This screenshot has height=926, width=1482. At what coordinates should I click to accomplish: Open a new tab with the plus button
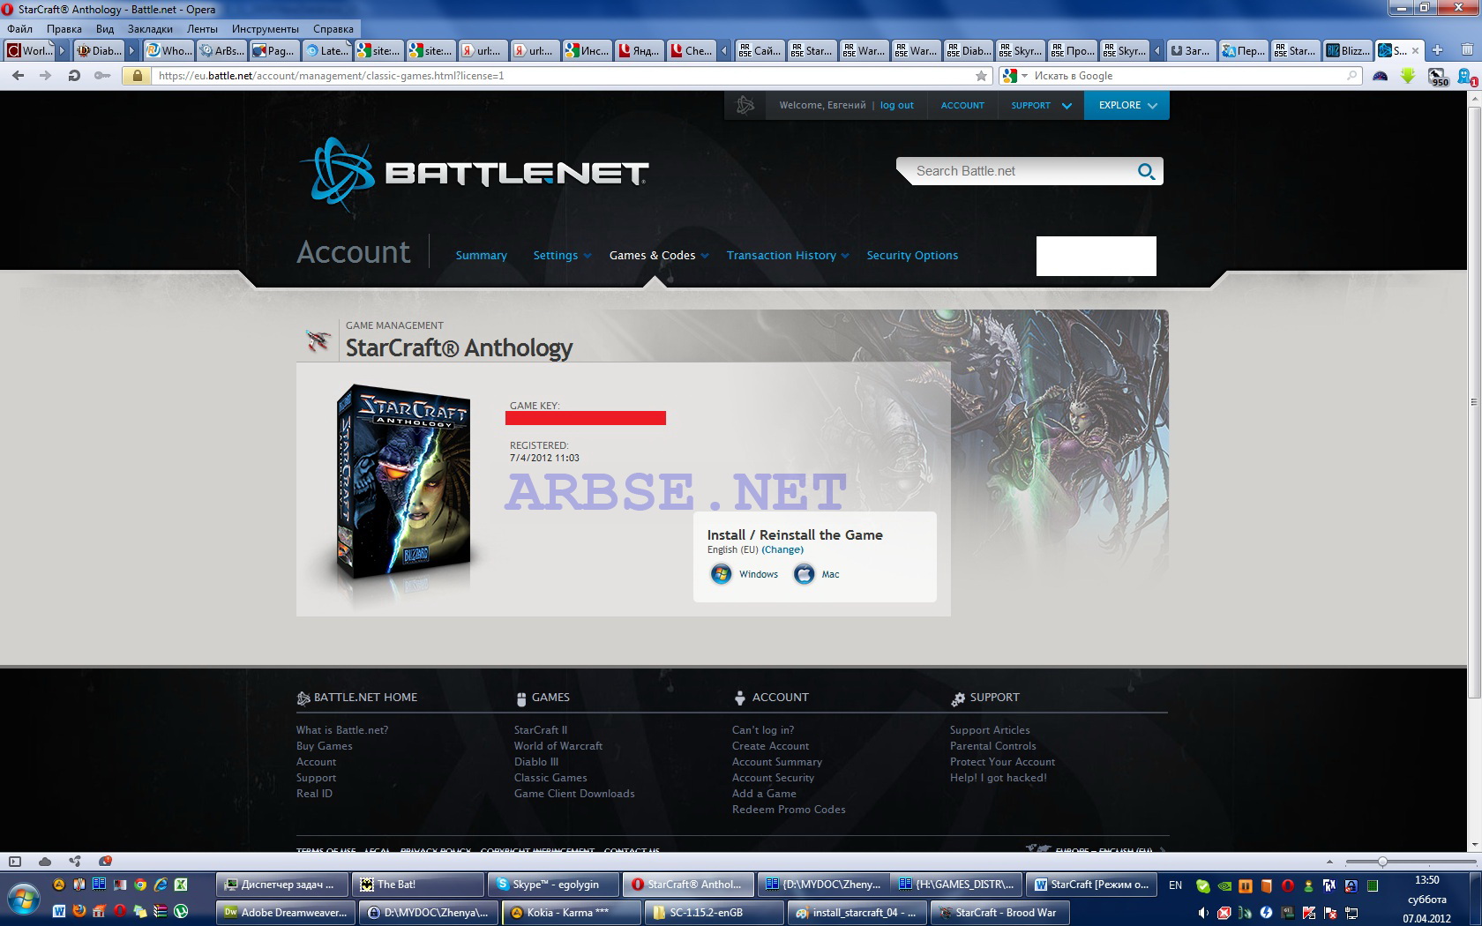(x=1437, y=50)
